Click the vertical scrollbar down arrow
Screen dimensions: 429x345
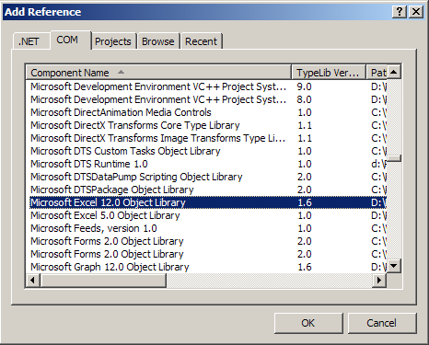coord(394,266)
